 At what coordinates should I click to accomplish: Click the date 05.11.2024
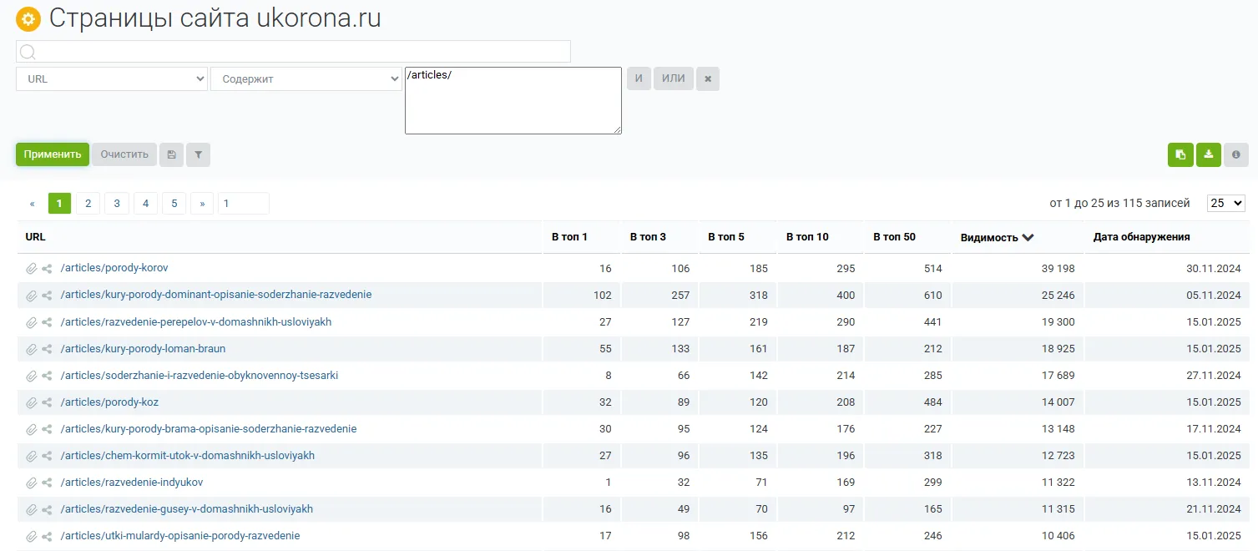coord(1215,296)
